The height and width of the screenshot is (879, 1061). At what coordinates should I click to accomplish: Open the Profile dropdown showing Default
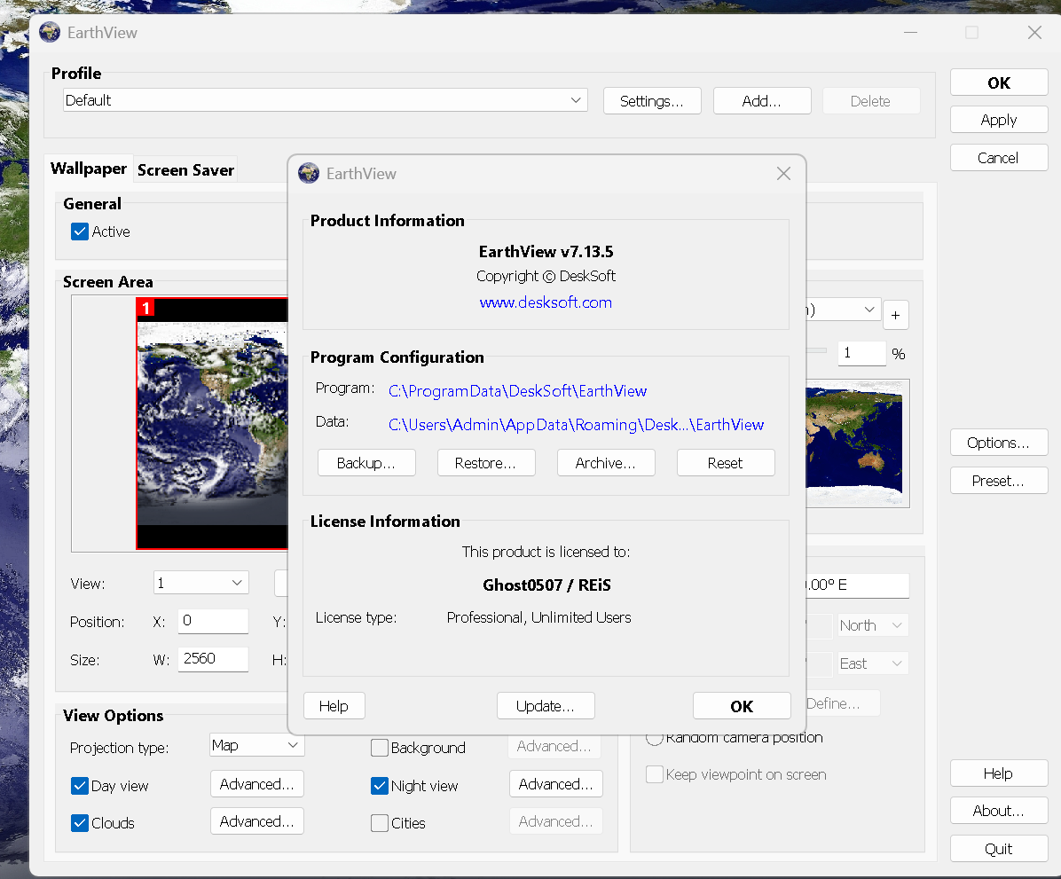326,100
